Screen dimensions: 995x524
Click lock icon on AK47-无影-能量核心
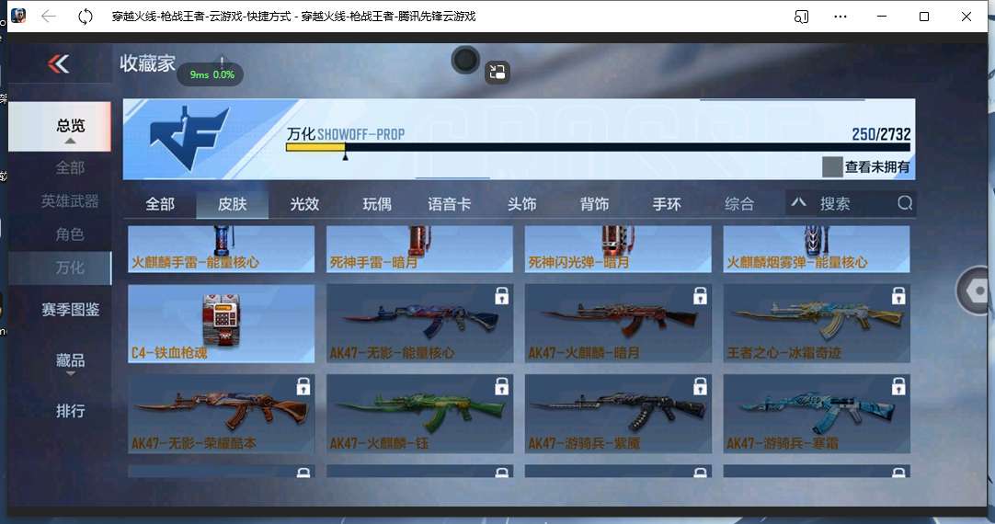pyautogui.click(x=501, y=296)
